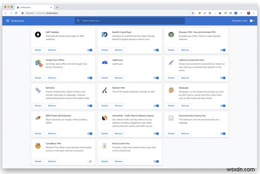The width and height of the screenshot is (260, 174).
Task: Open a new tab with plus button
Action: pyautogui.click(x=57, y=7)
